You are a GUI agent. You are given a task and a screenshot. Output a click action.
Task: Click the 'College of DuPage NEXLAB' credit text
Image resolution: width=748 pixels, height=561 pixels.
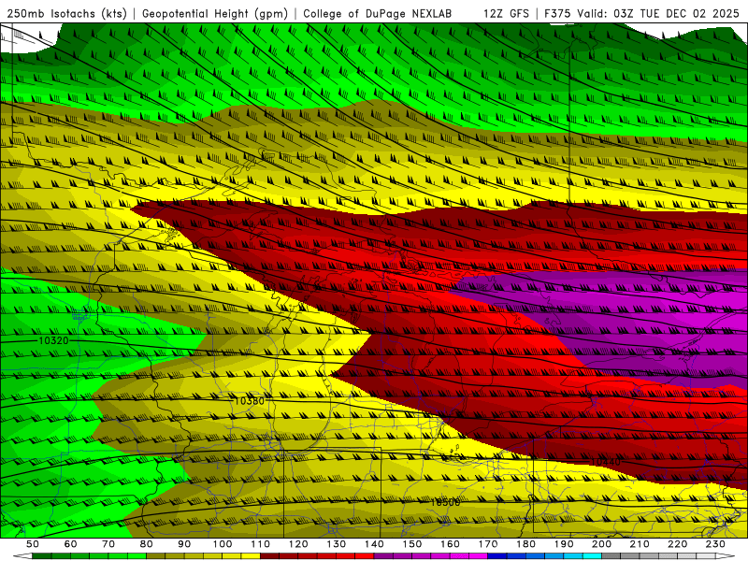point(378,14)
